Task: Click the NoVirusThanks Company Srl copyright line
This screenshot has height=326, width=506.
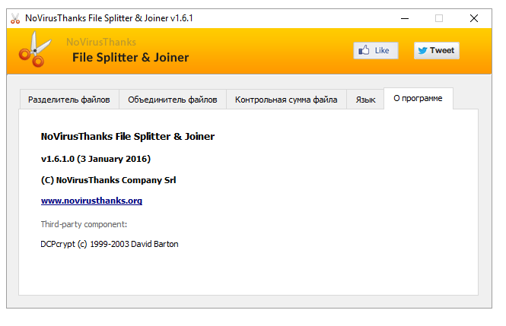Action: pyautogui.click(x=109, y=181)
